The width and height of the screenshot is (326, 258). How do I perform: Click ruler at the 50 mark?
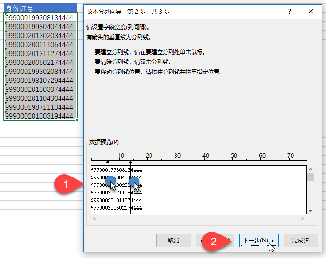tap(234, 158)
